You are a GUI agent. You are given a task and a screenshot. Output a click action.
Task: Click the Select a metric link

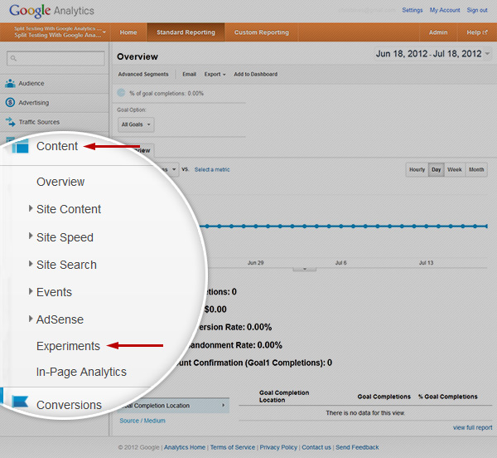212,169
